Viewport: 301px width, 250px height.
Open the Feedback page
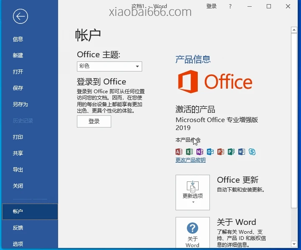30,228
